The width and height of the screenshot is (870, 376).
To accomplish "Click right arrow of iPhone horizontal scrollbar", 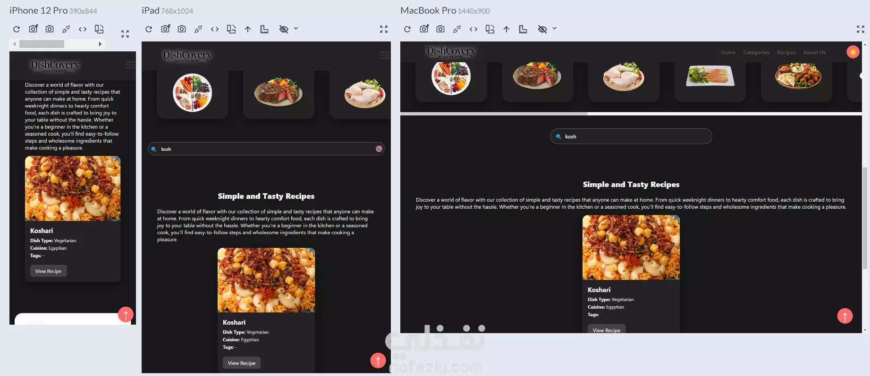I will tap(100, 44).
